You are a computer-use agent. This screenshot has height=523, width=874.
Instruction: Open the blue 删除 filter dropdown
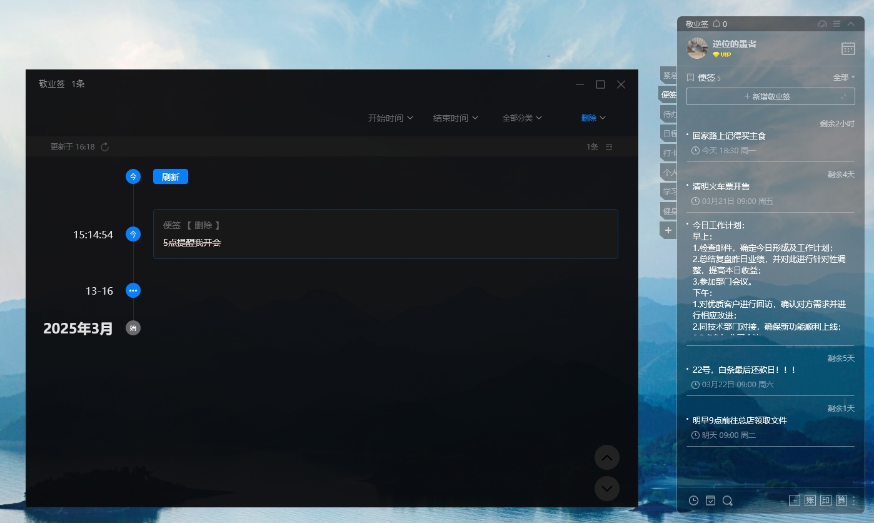[x=593, y=118]
